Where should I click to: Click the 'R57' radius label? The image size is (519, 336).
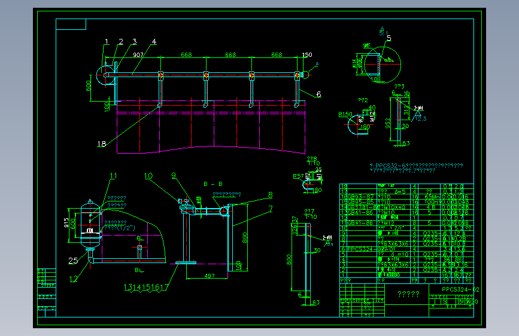[298, 176]
